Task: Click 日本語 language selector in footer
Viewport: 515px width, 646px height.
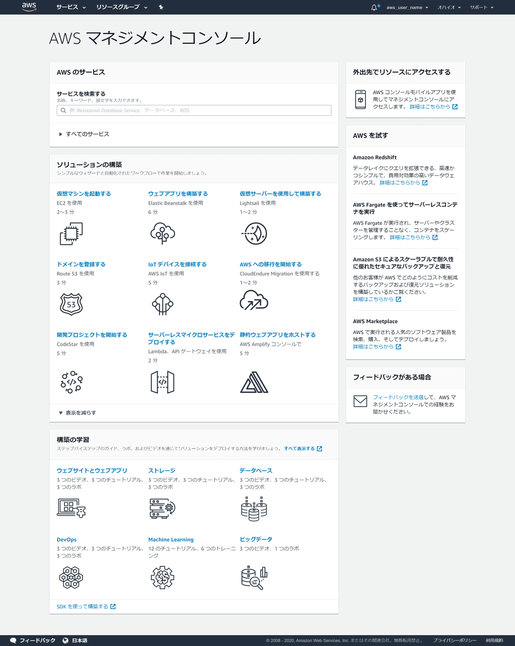Action: coord(75,640)
